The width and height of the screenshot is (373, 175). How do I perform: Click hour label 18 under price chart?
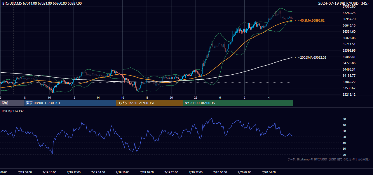pos(147,97)
